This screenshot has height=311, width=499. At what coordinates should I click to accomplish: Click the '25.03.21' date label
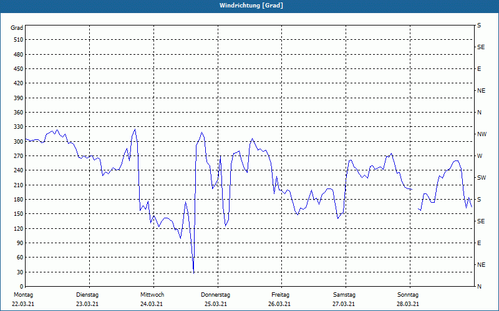point(216,304)
